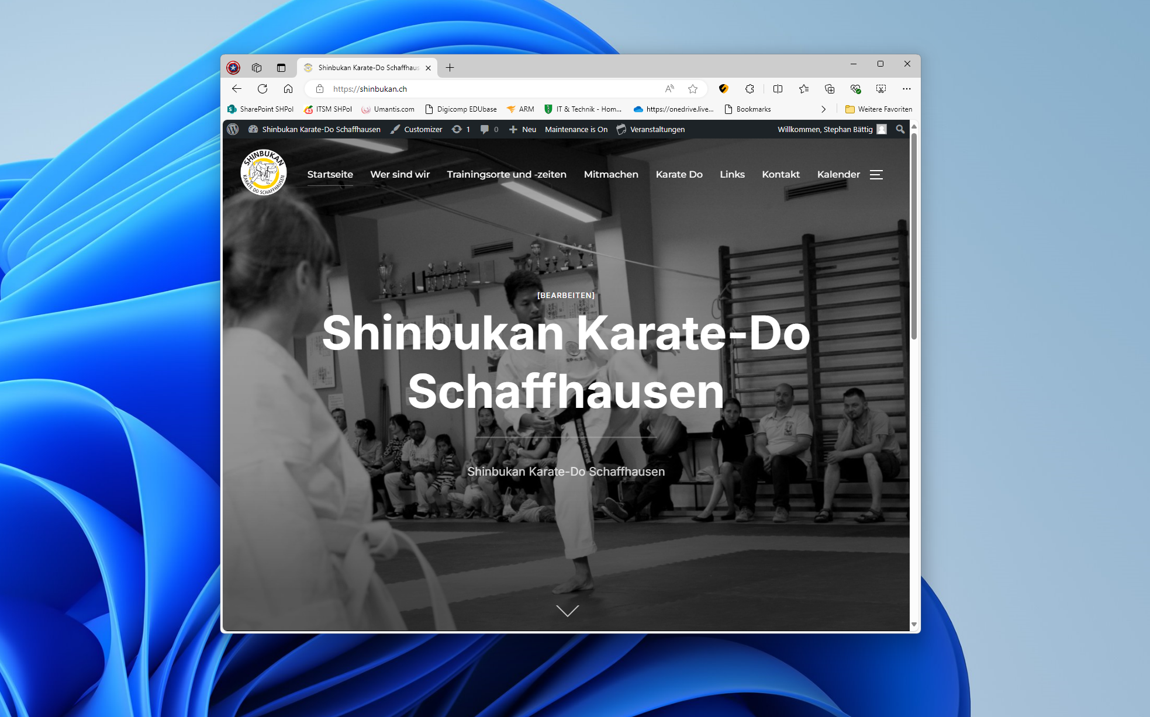Click the [BEARBEITEN] edit link
The image size is (1150, 717).
566,296
